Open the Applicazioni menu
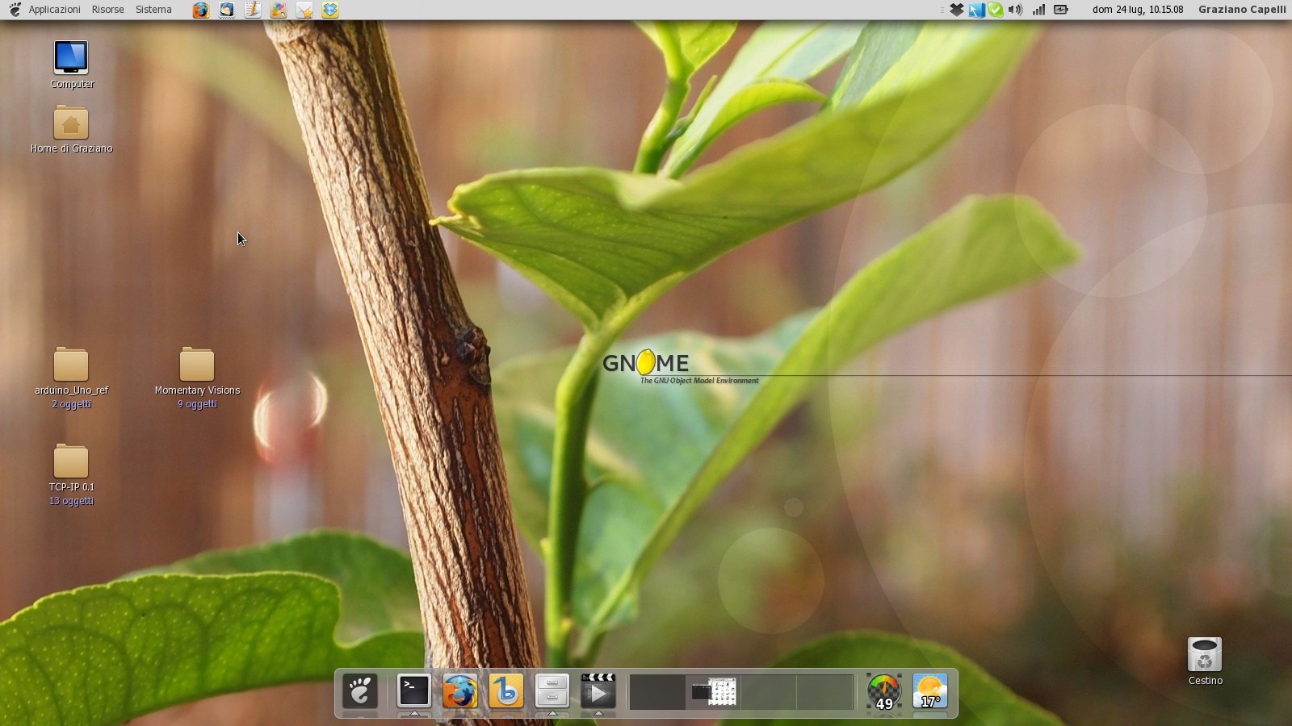The height and width of the screenshot is (726, 1292). coord(54,10)
